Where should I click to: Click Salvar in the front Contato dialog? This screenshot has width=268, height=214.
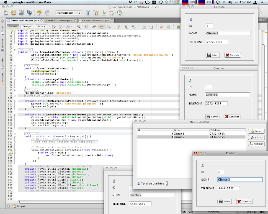coord(224,201)
